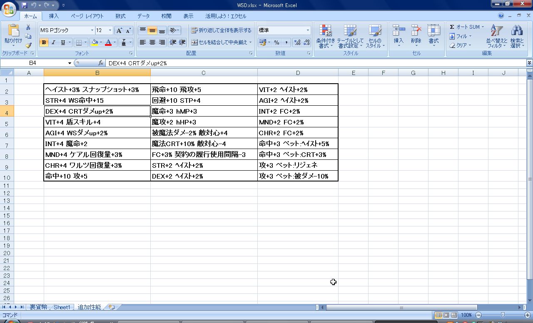
Task: Expand the borders dropdown arrow
Action: click(86, 42)
